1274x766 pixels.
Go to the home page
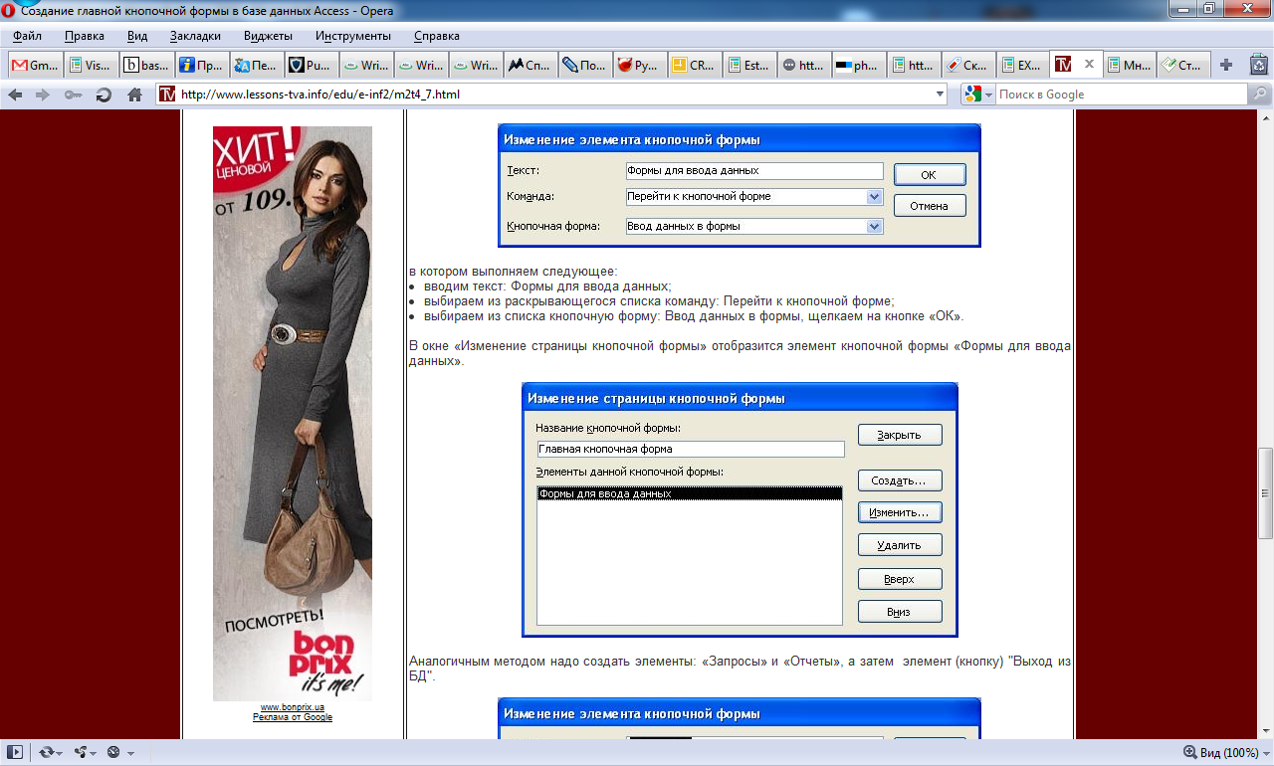pos(134,95)
